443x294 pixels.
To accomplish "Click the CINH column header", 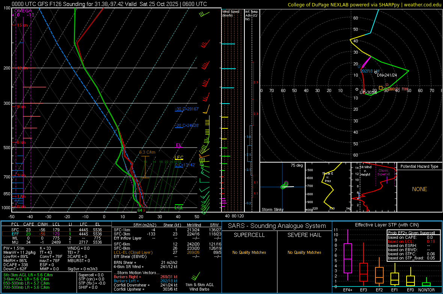I will (x=42, y=224).
